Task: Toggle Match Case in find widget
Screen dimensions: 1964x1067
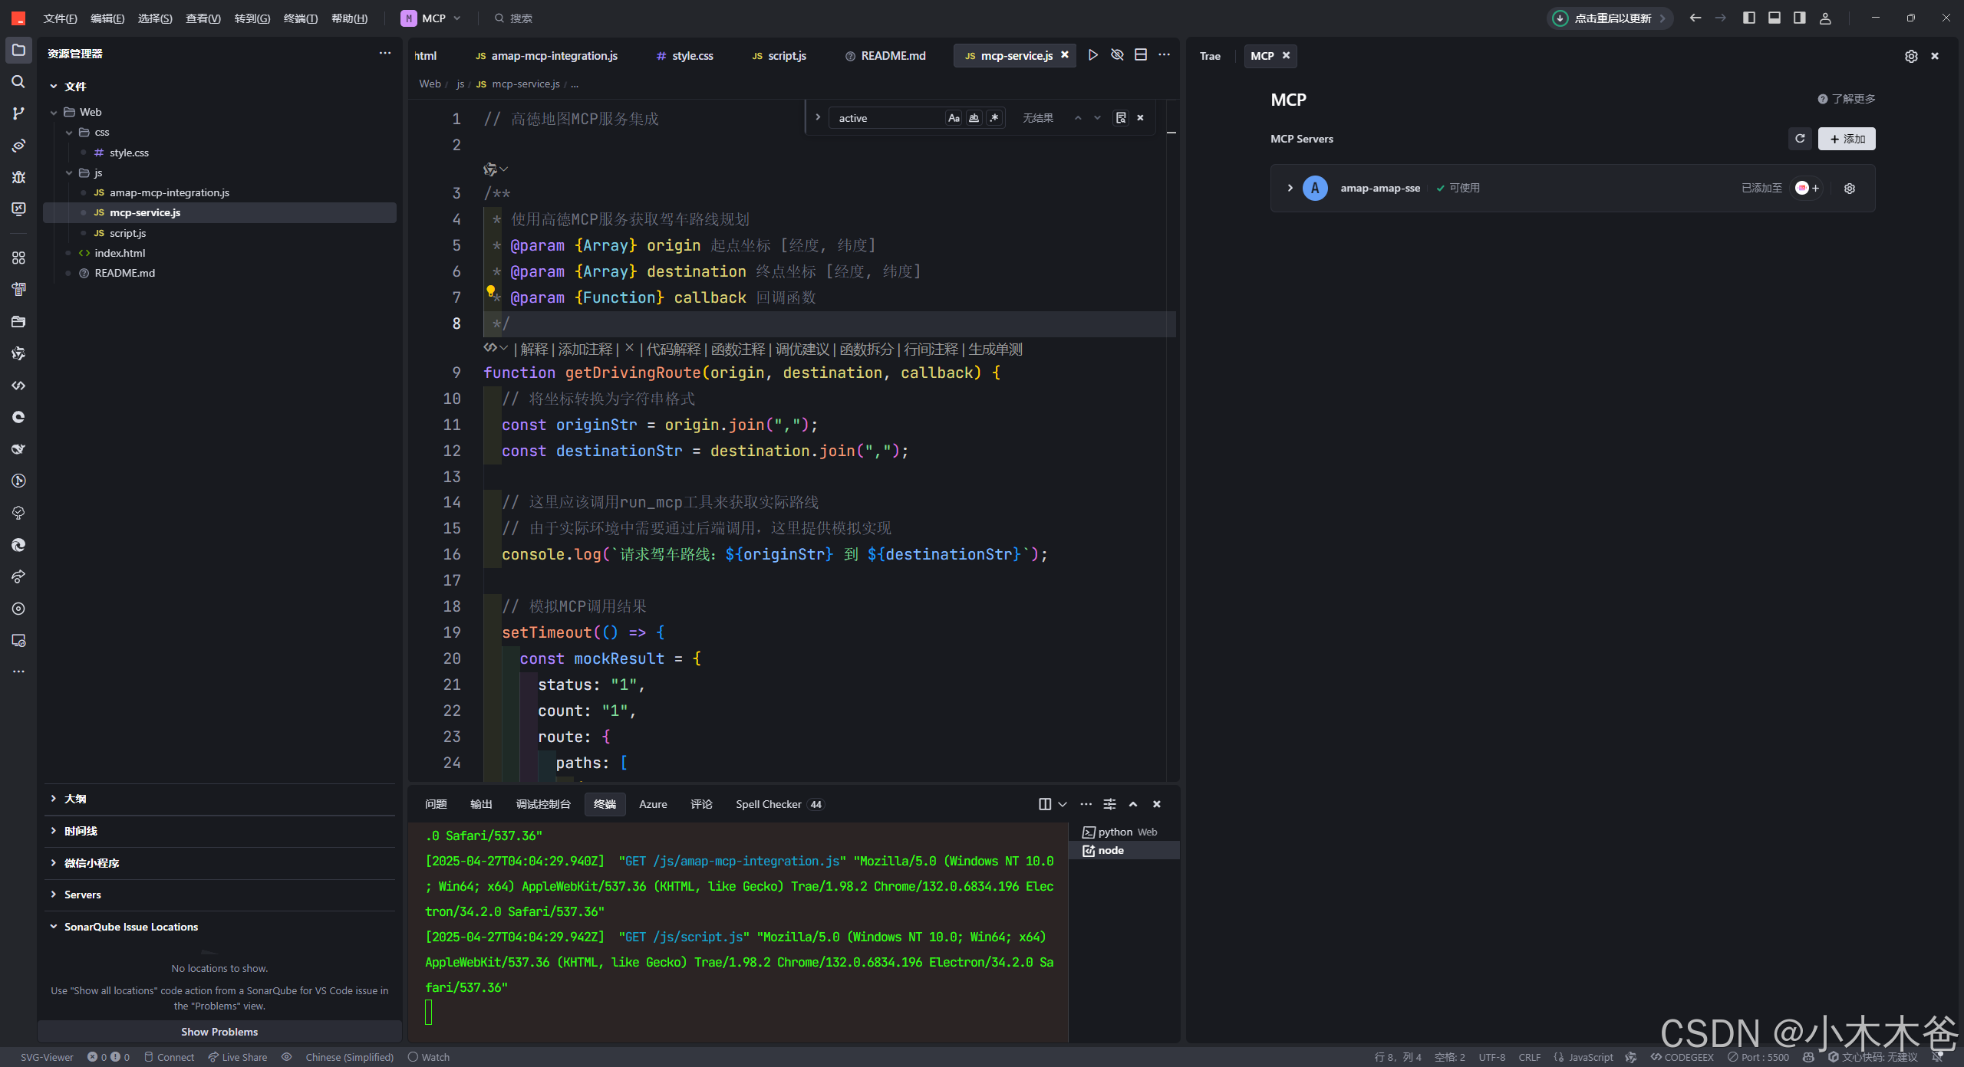Action: (954, 118)
